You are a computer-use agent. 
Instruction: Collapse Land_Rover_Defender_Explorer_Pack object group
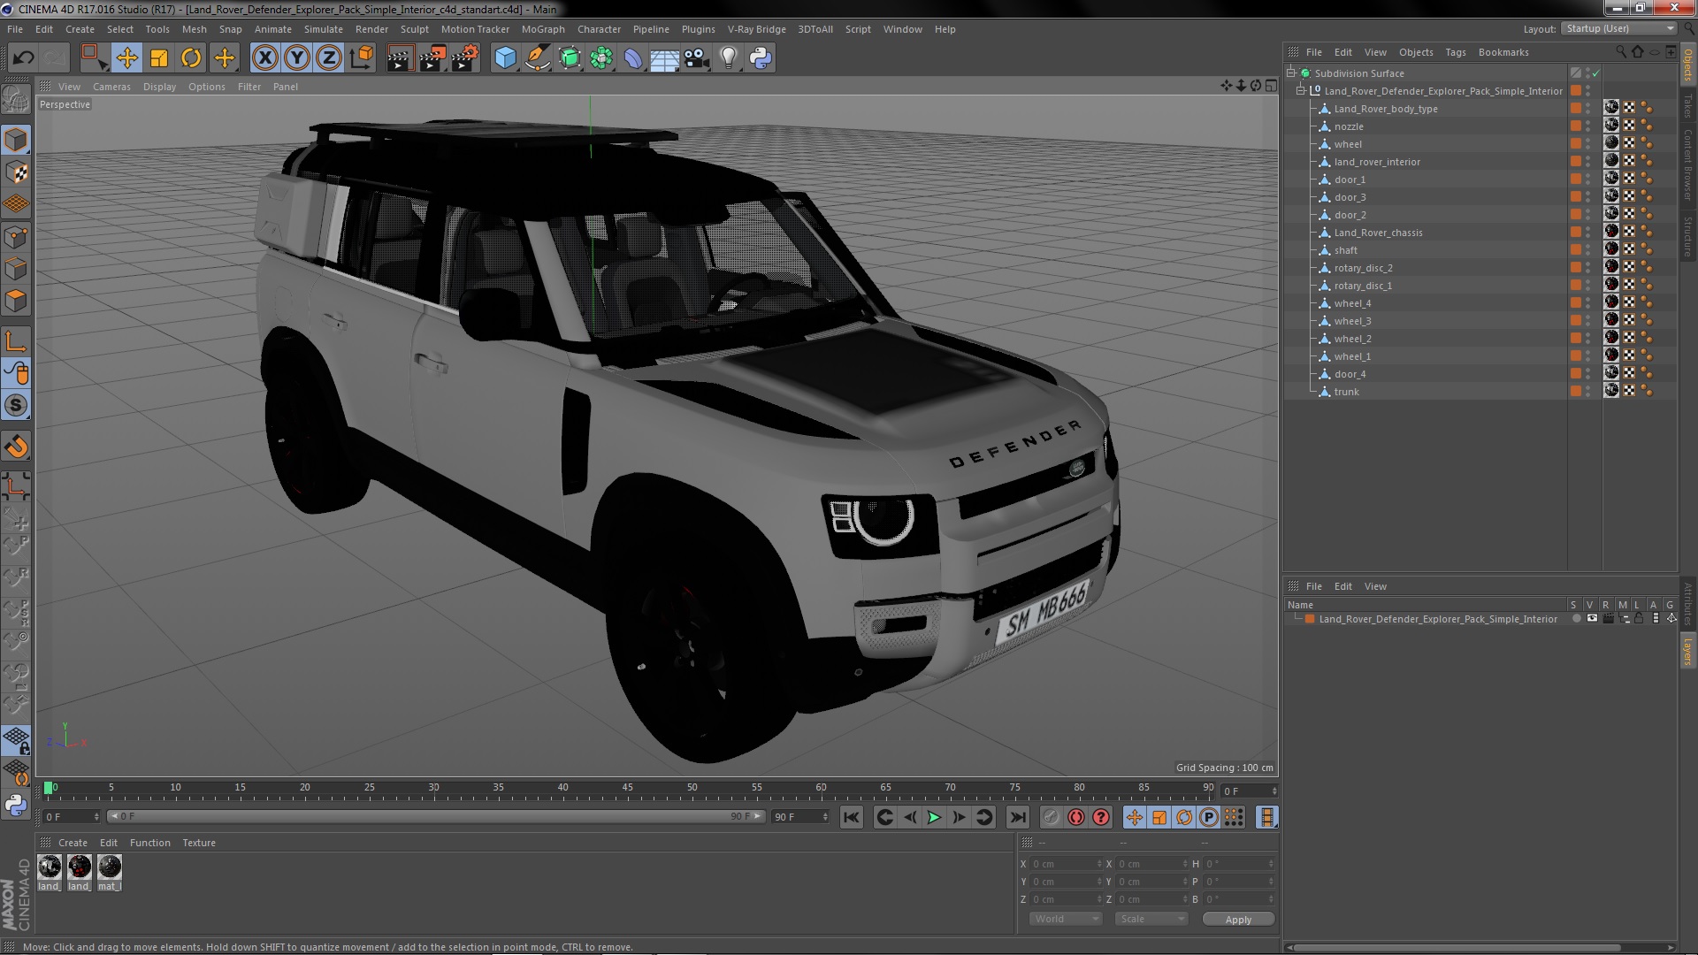[1301, 90]
